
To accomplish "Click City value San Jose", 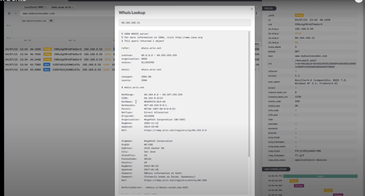I will [150, 152].
